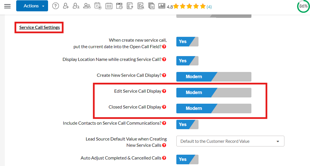Click the 86% progress circle
Image resolution: width=310 pixels, height=166 pixels.
coord(303,6)
